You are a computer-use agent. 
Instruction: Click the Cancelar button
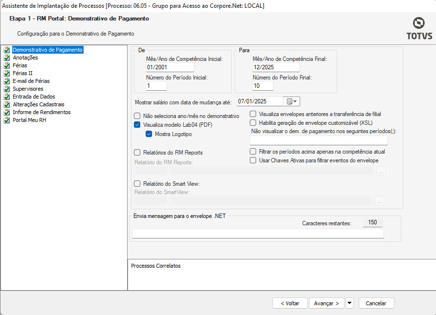point(376,303)
